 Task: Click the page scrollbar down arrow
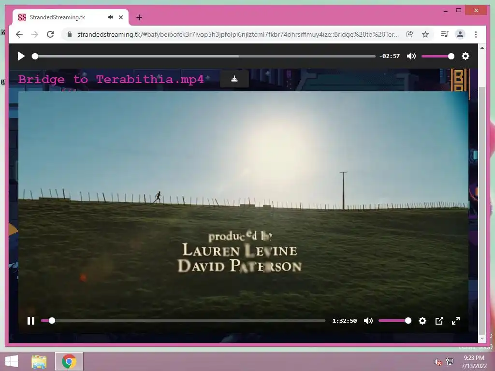482,339
